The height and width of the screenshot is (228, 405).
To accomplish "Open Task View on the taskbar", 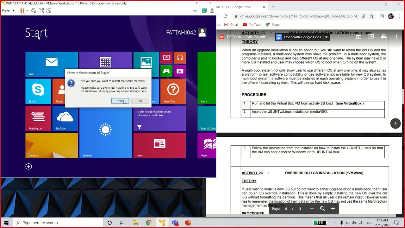I will click(122, 223).
